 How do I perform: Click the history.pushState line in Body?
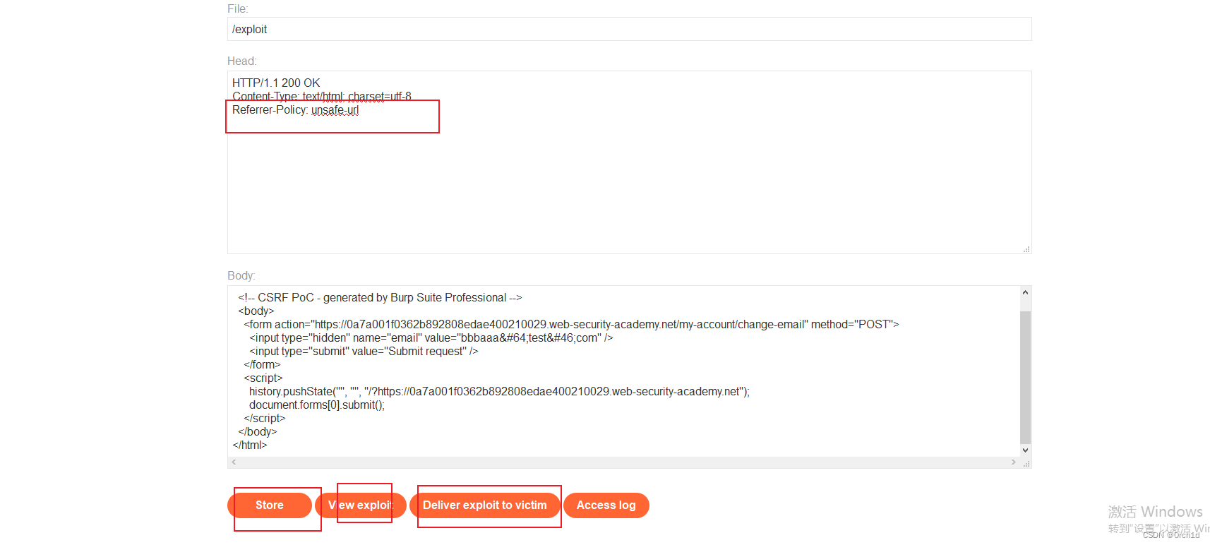click(499, 392)
